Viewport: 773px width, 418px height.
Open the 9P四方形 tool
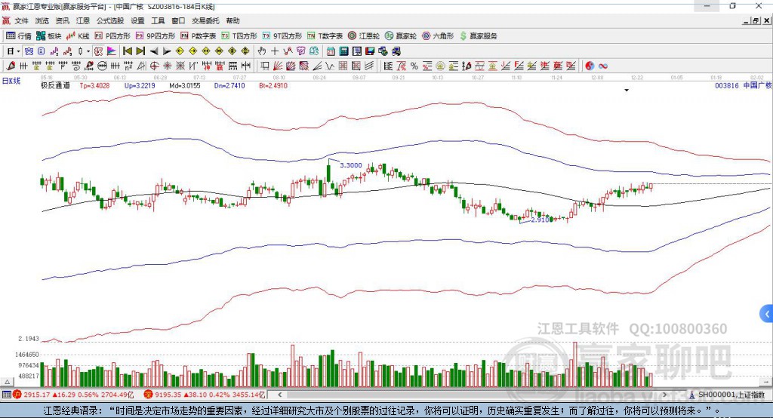(156, 36)
